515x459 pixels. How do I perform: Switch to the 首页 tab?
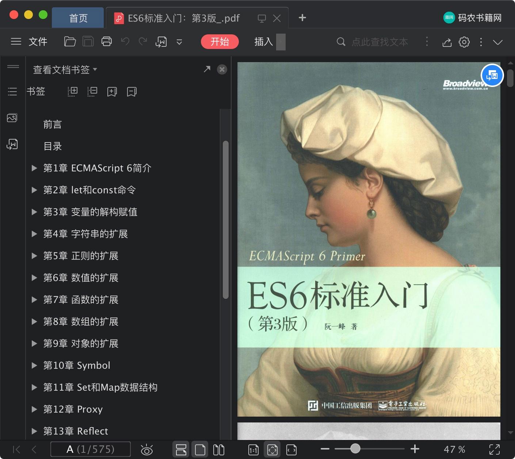click(78, 18)
